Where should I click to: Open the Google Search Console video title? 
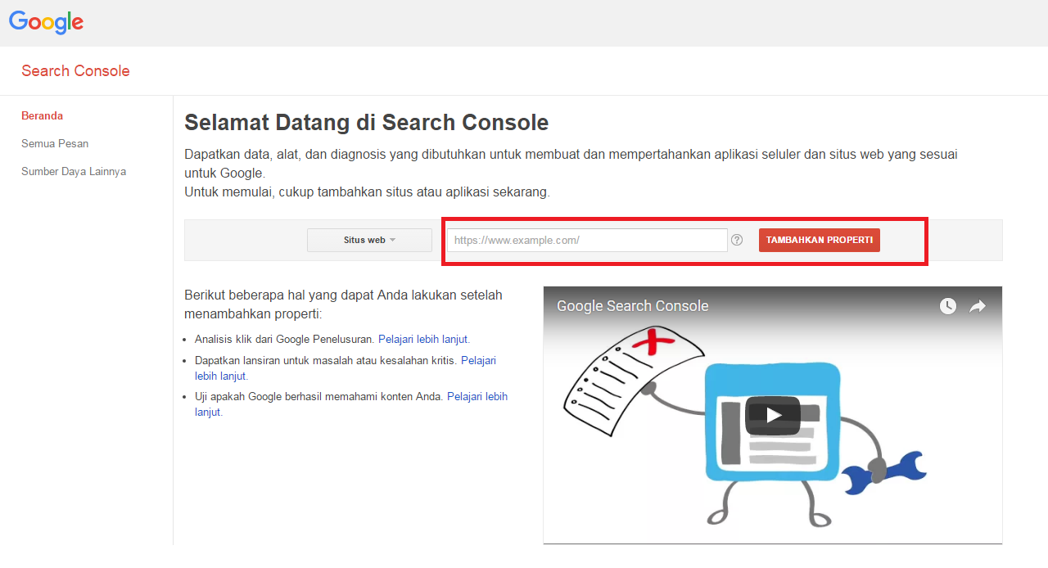[633, 306]
